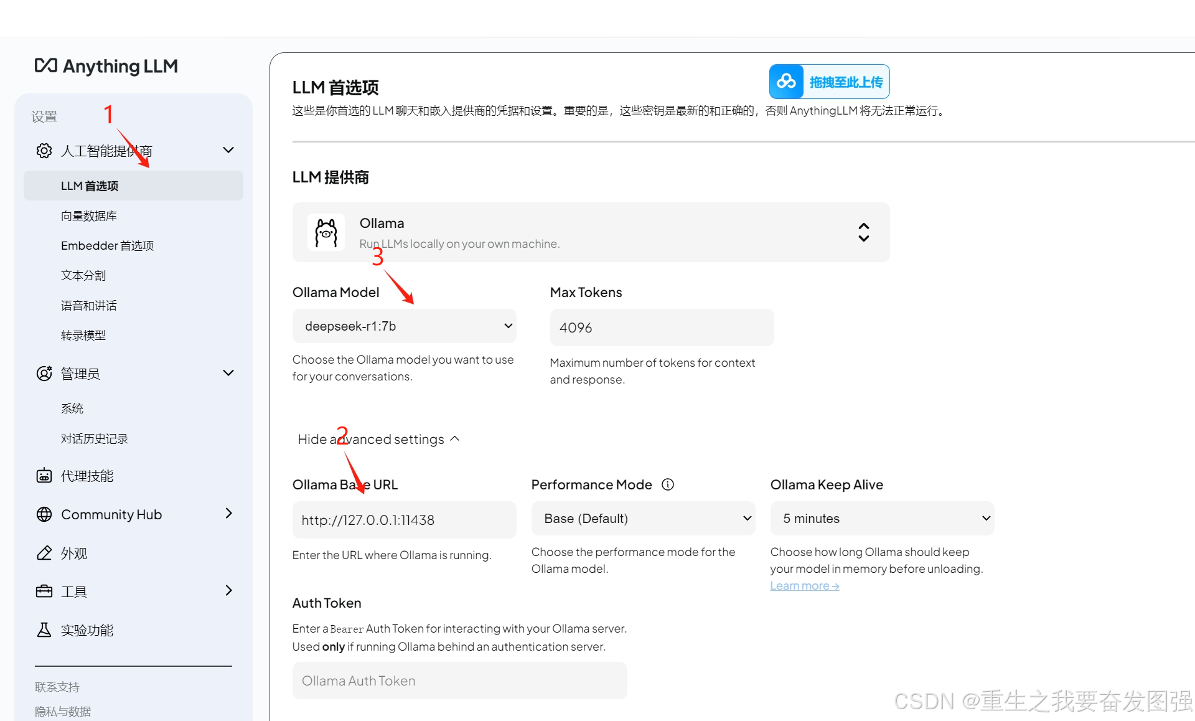Click the flask icon for 实验功能
This screenshot has height=721, width=1195.
[44, 630]
